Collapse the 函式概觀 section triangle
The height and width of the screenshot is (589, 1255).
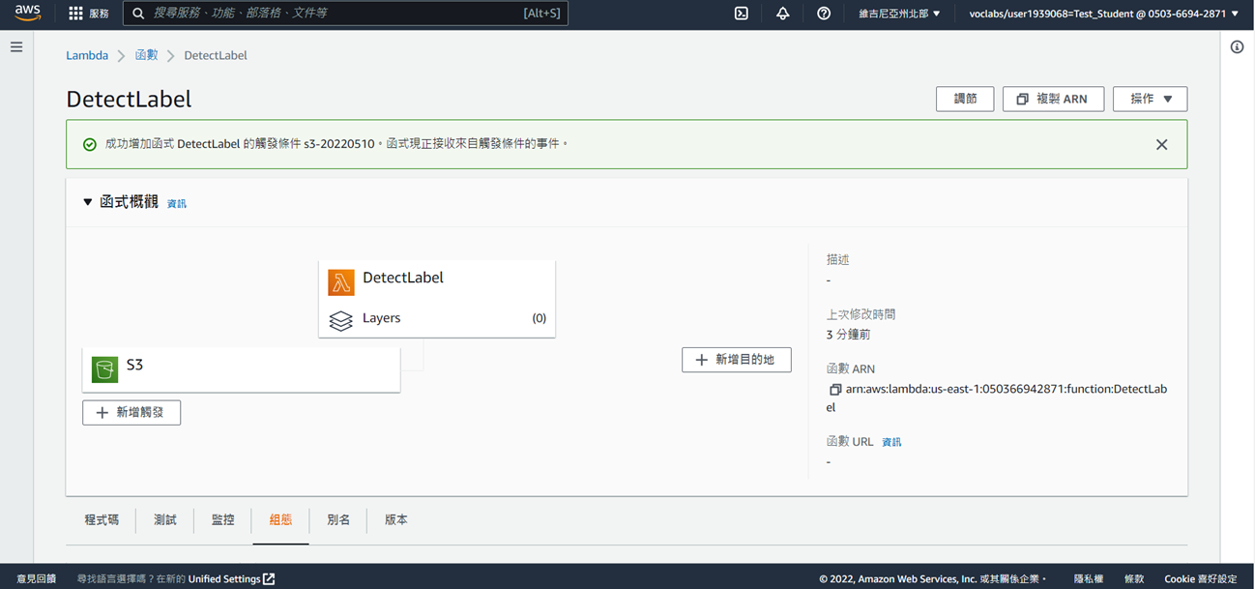coord(87,202)
